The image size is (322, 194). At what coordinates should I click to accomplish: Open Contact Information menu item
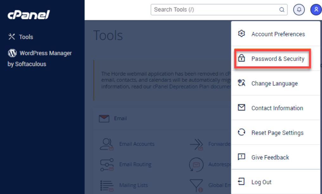click(x=277, y=108)
